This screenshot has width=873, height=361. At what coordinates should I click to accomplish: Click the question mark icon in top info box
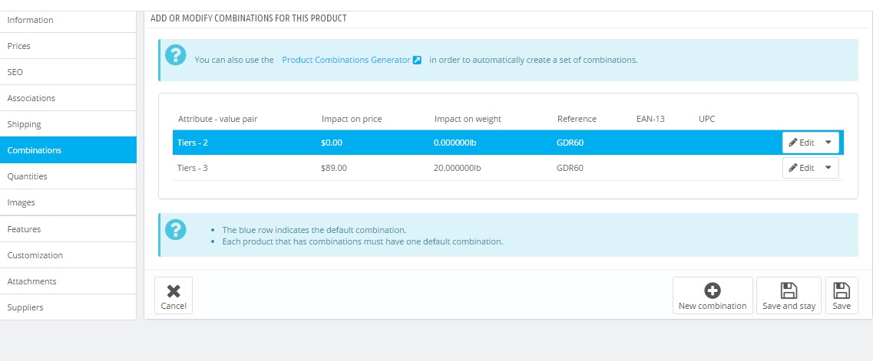[x=176, y=56]
